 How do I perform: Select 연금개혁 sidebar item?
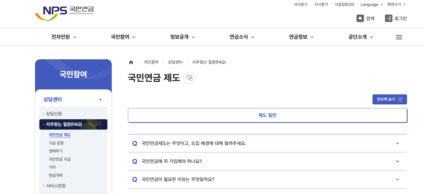[x=56, y=175]
